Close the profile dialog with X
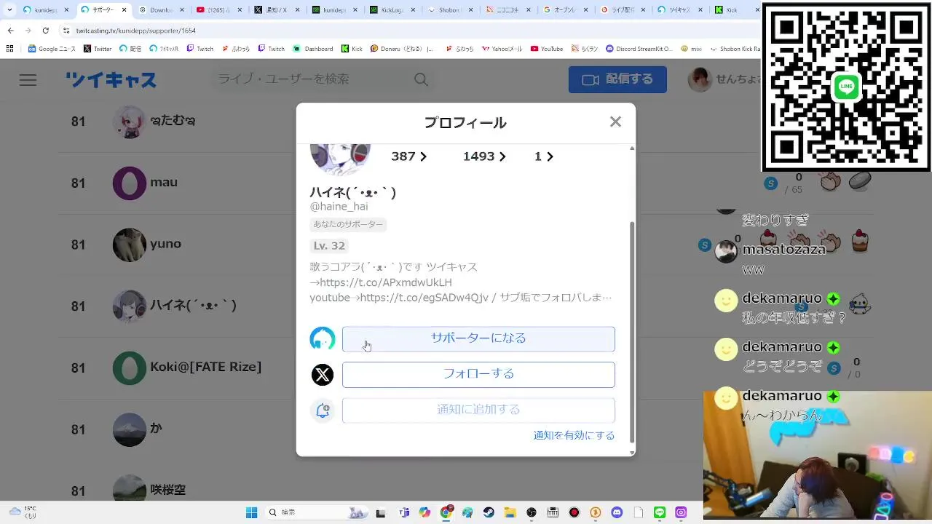 [615, 122]
